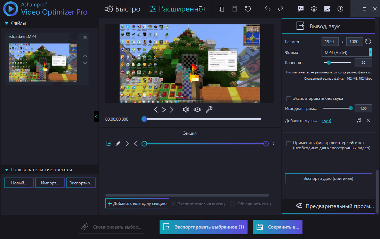Toggle the preview eye icon
Screen dimensions: 380x239
(197, 110)
